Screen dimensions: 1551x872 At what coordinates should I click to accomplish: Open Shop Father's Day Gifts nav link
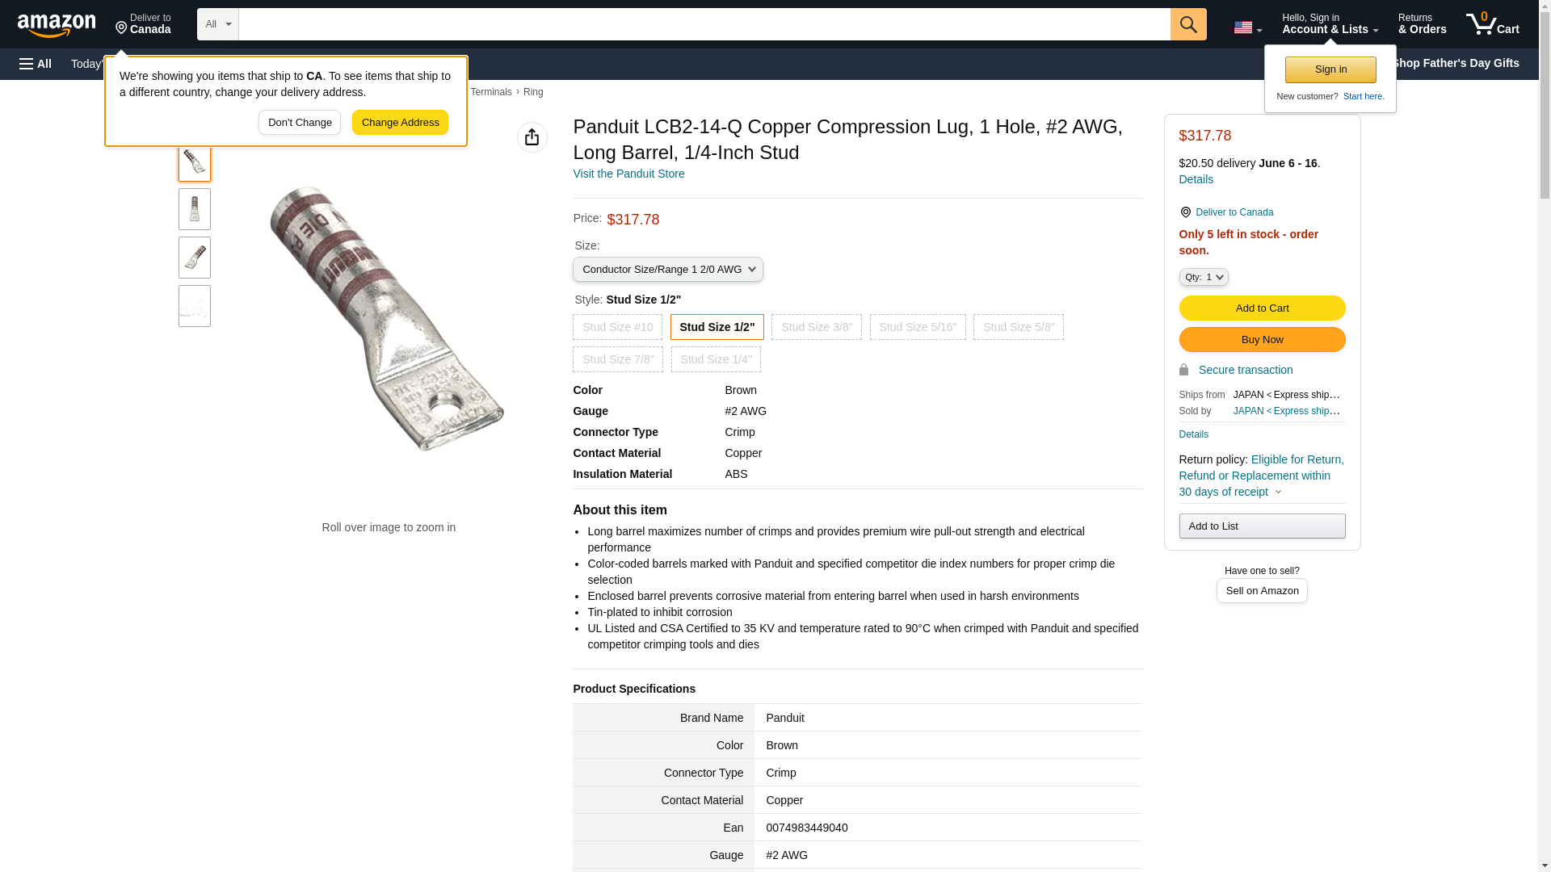point(1454,63)
